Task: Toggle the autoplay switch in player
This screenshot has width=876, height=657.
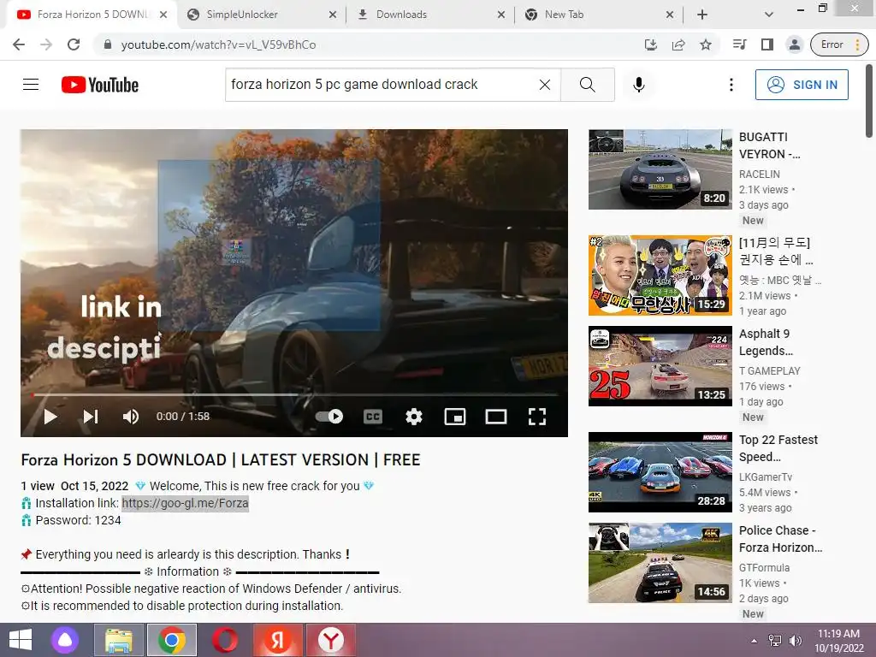Action: pyautogui.click(x=329, y=417)
